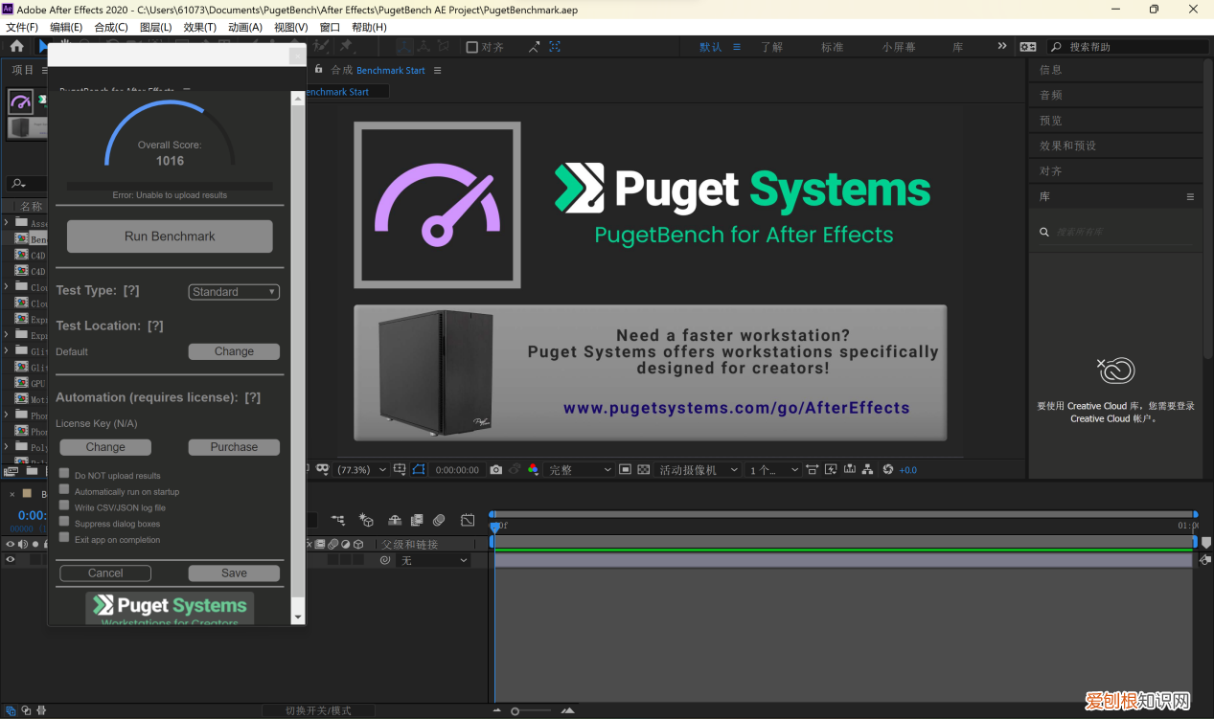Toggle mask and shape path visibility
1214x719 pixels.
coord(418,470)
